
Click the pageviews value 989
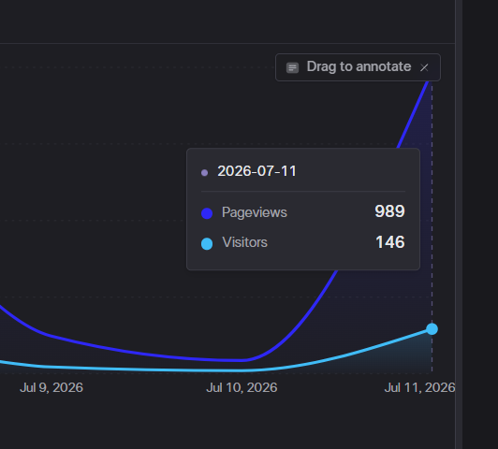[389, 211]
